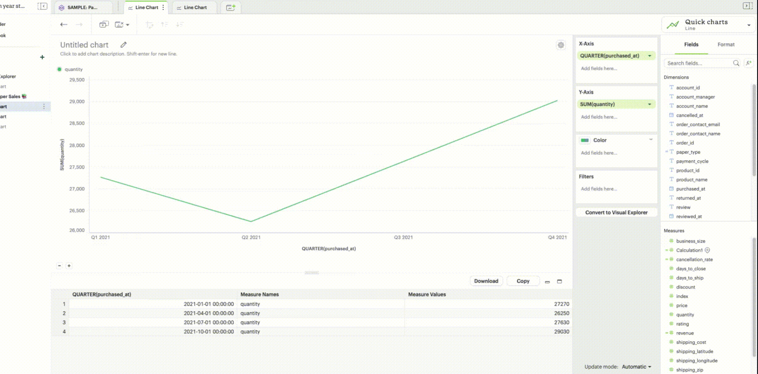Click the edit pencil next to Untitled chart
The height and width of the screenshot is (374, 758).
(x=123, y=45)
